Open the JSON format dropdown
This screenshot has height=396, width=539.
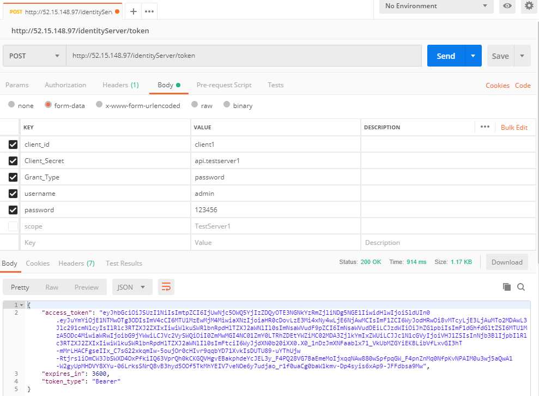point(132,287)
